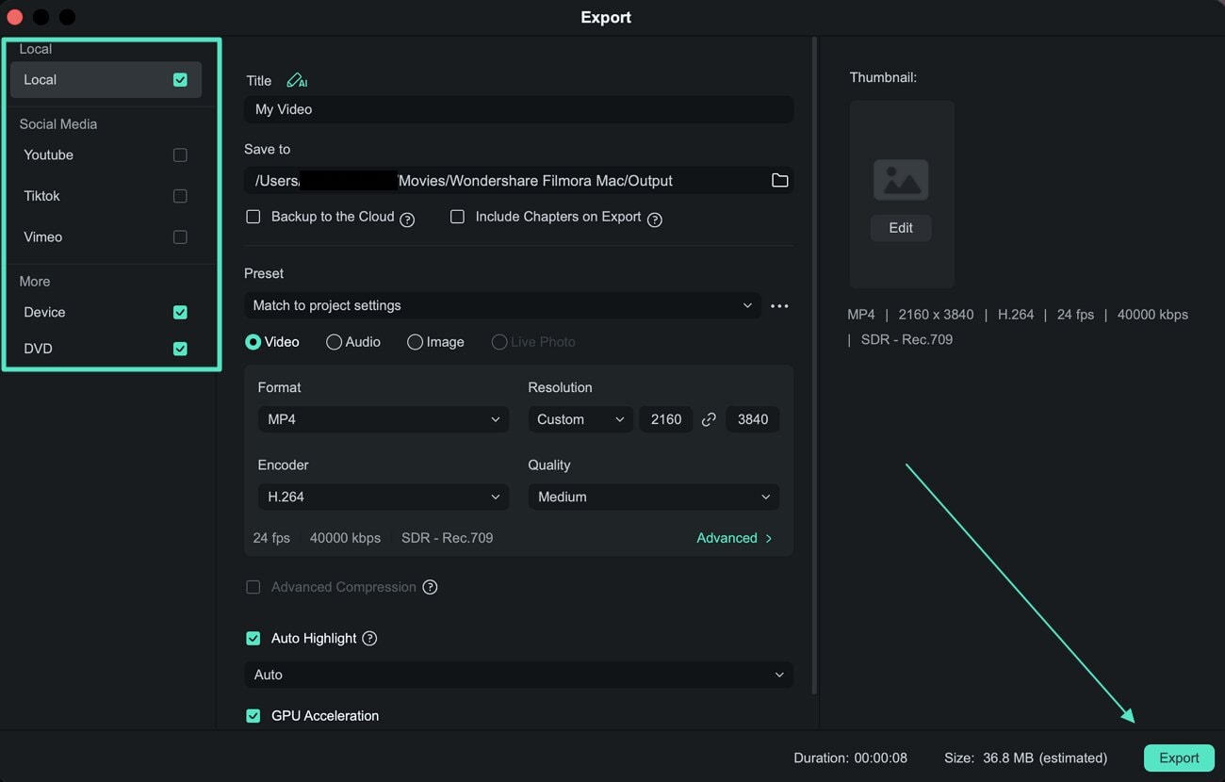Select the Image radio button
The image size is (1225, 782).
tap(415, 342)
